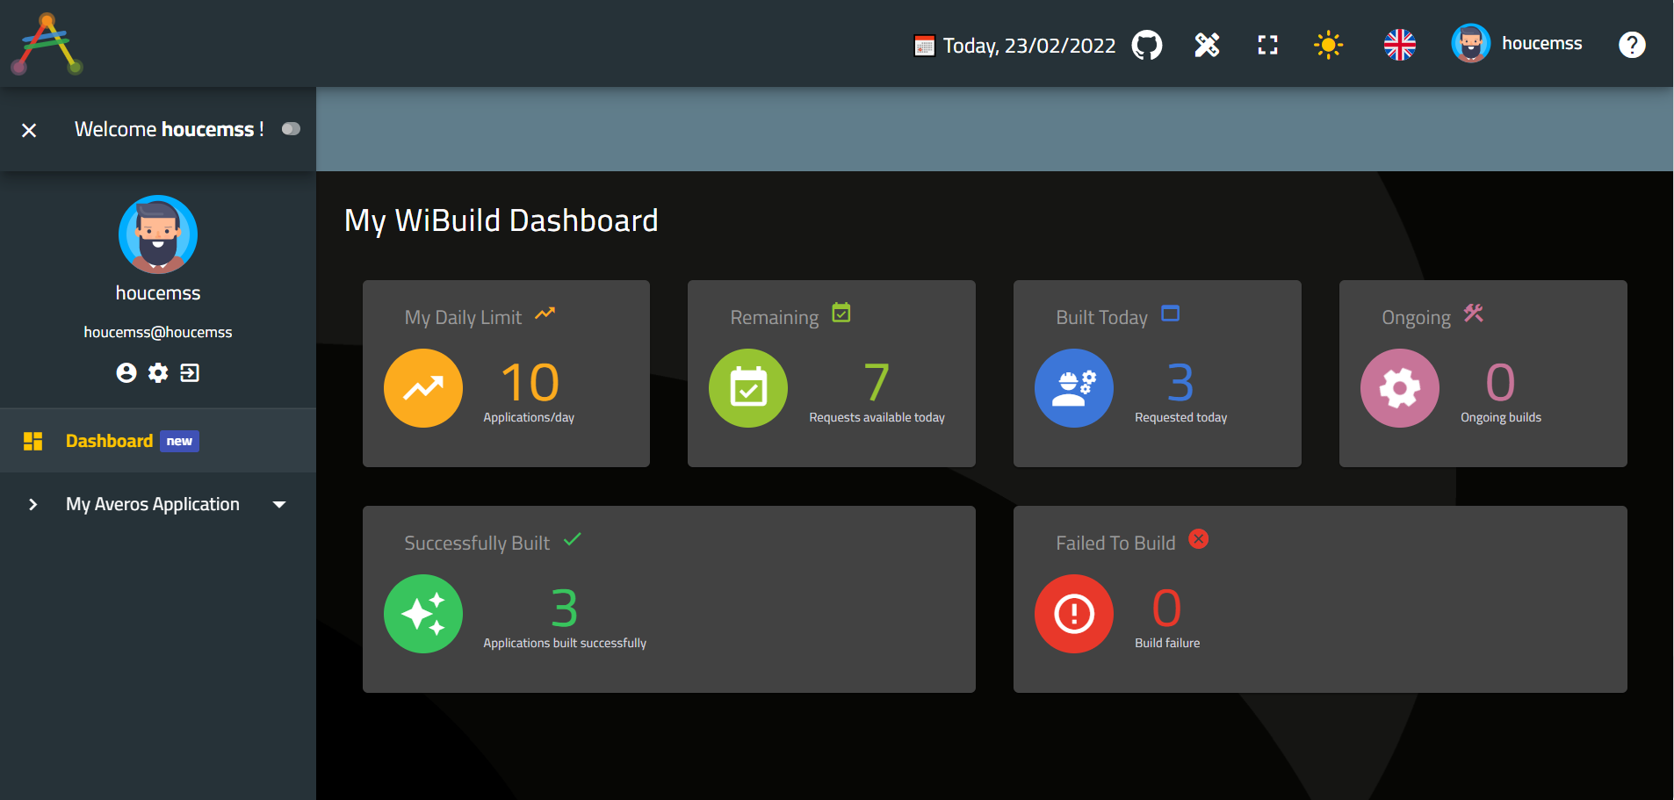The image size is (1674, 800).
Task: Open the help question mark icon
Action: pyautogui.click(x=1632, y=45)
